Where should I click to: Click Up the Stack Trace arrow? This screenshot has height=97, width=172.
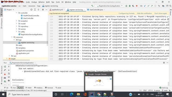point(9,67)
